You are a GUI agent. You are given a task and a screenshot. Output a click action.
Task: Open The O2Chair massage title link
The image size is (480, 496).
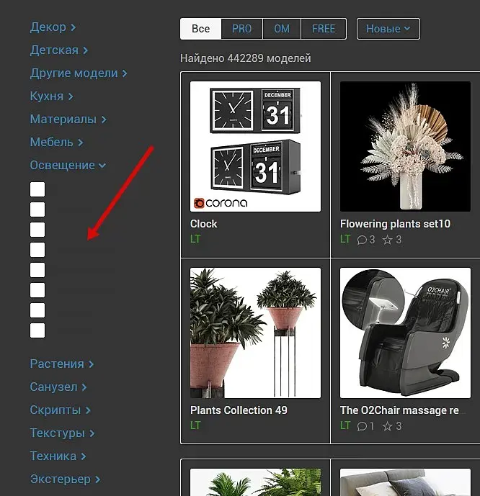coord(399,410)
